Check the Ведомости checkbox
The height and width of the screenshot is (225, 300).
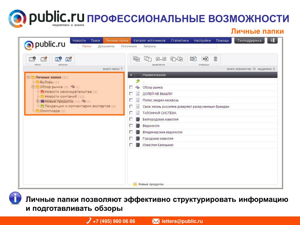tap(131, 126)
